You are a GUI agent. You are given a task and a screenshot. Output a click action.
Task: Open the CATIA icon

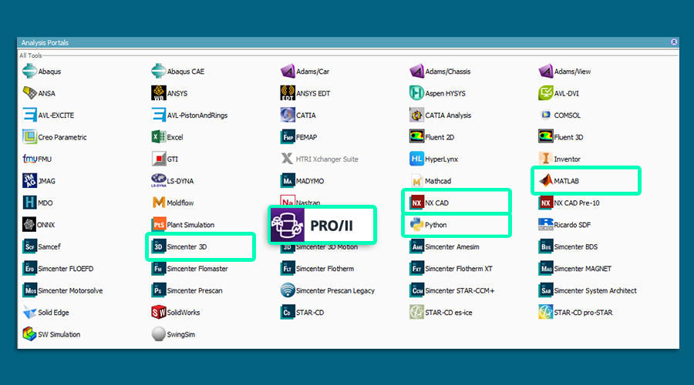pyautogui.click(x=288, y=115)
